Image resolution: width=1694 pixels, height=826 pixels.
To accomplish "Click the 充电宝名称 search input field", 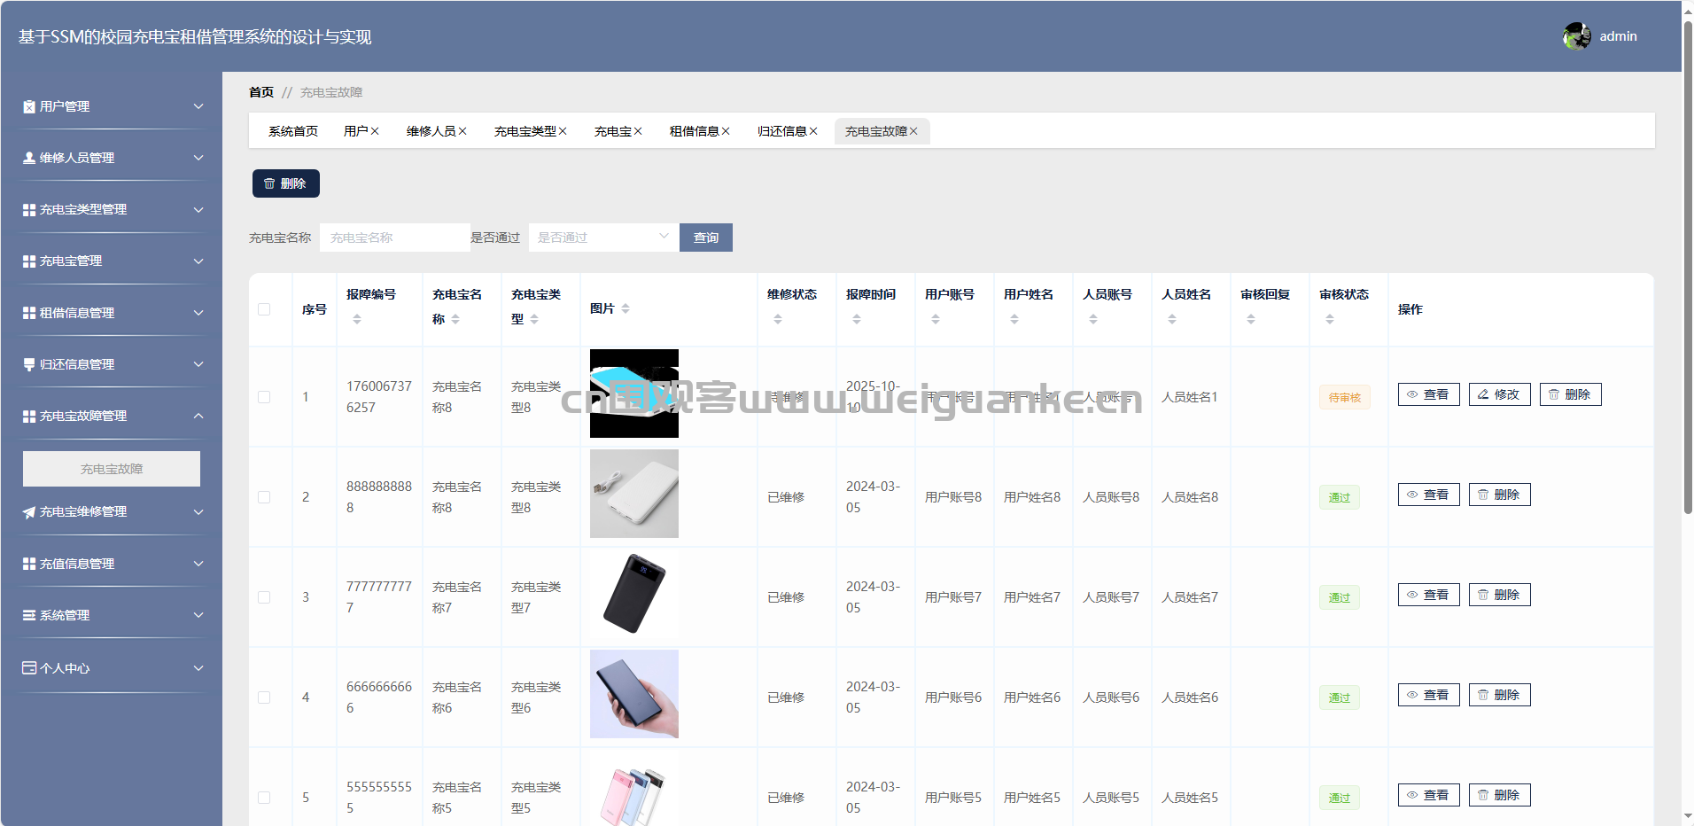I will coord(394,238).
